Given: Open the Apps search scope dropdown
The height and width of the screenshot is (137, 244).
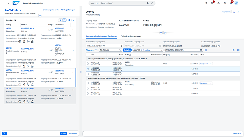Looking at the screenshot, I should click(x=94, y=3).
